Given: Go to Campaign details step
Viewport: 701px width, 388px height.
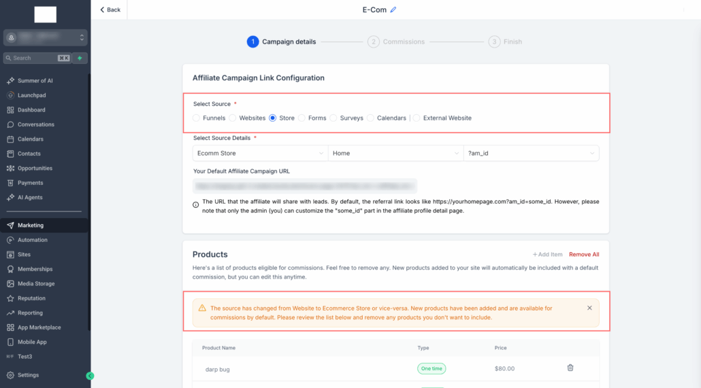Looking at the screenshot, I should click(282, 41).
